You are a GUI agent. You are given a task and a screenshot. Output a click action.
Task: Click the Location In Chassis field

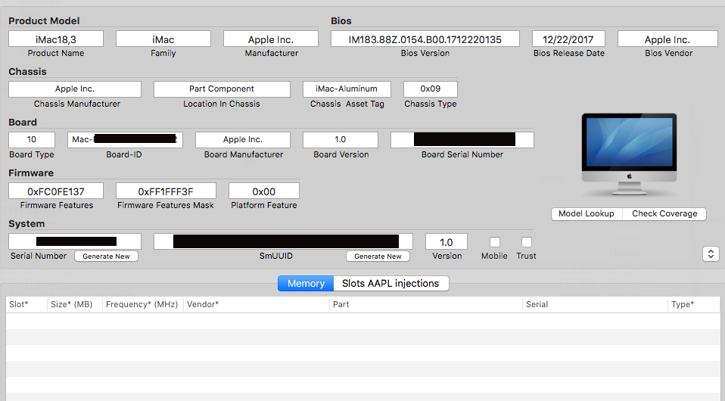click(222, 89)
